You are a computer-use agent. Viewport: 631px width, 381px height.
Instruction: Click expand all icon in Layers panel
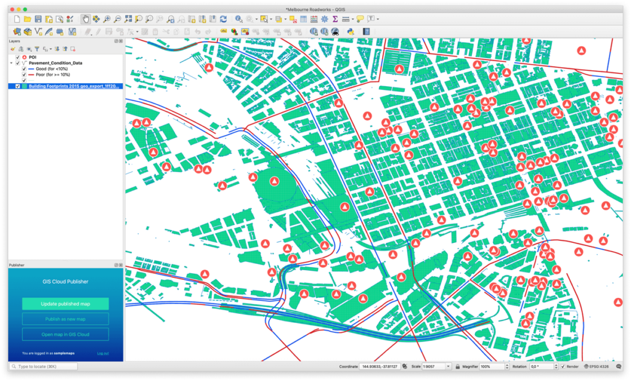[x=57, y=49]
